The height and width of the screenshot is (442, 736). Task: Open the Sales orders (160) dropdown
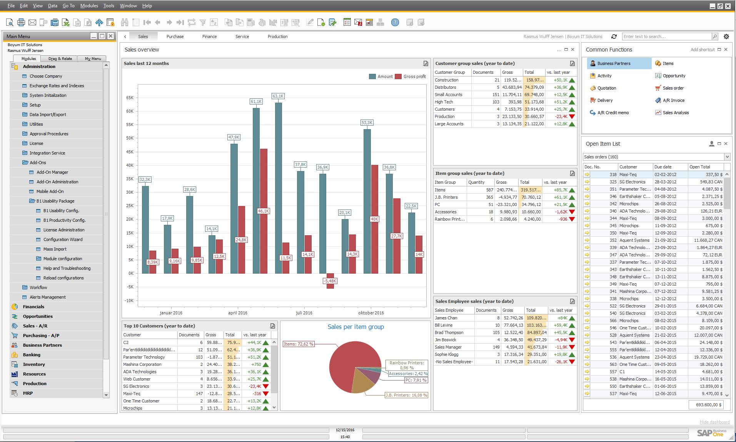point(726,157)
